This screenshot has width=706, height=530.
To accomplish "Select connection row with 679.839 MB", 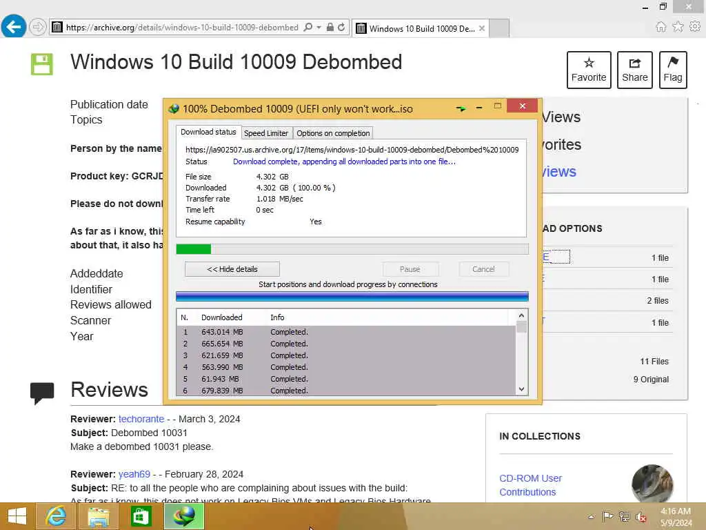I will click(346, 391).
